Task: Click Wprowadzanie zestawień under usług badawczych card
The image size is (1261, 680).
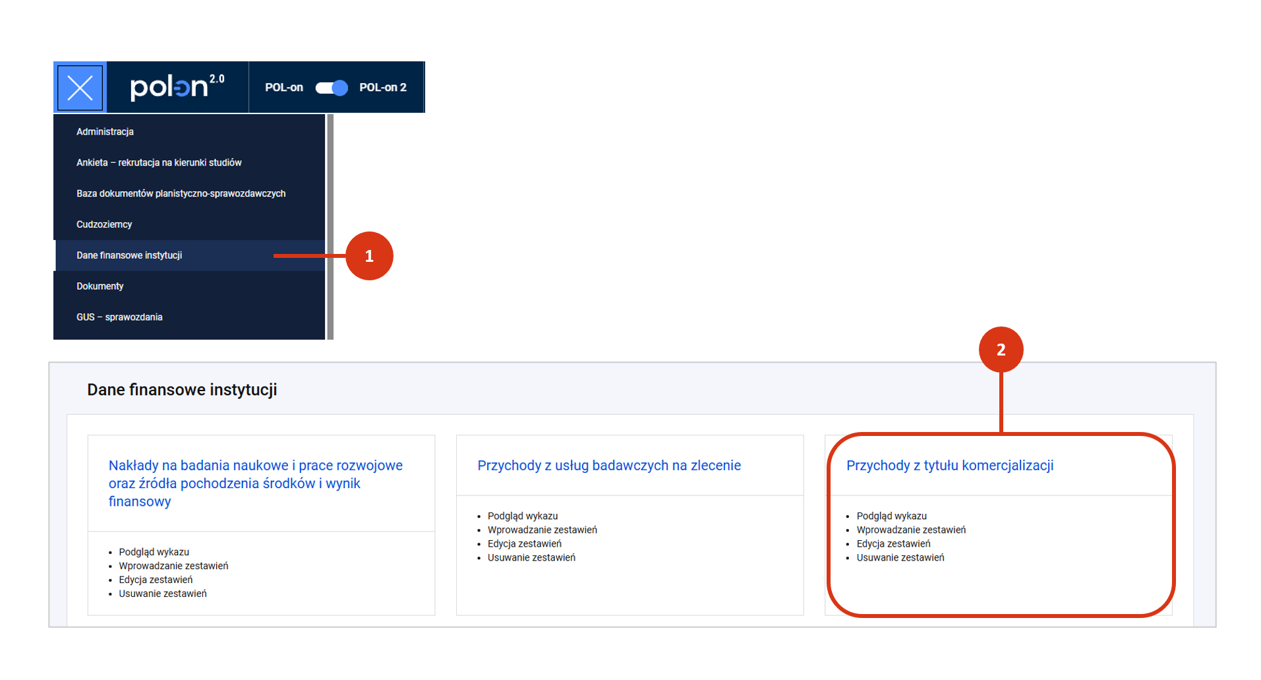Action: tap(542, 530)
